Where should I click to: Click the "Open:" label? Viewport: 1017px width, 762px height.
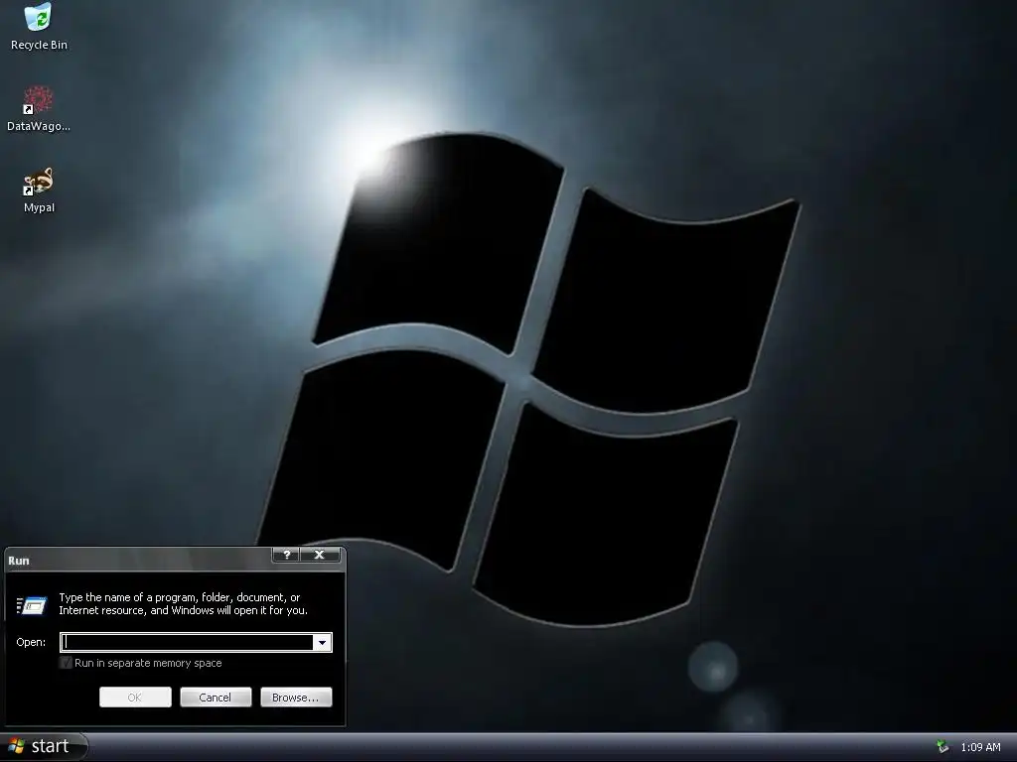click(x=31, y=642)
